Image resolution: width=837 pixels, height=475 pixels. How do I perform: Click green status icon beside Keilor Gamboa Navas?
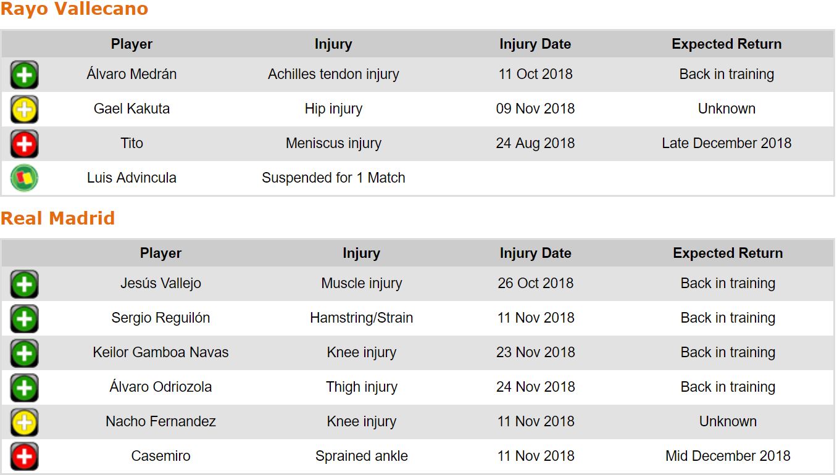tap(24, 353)
